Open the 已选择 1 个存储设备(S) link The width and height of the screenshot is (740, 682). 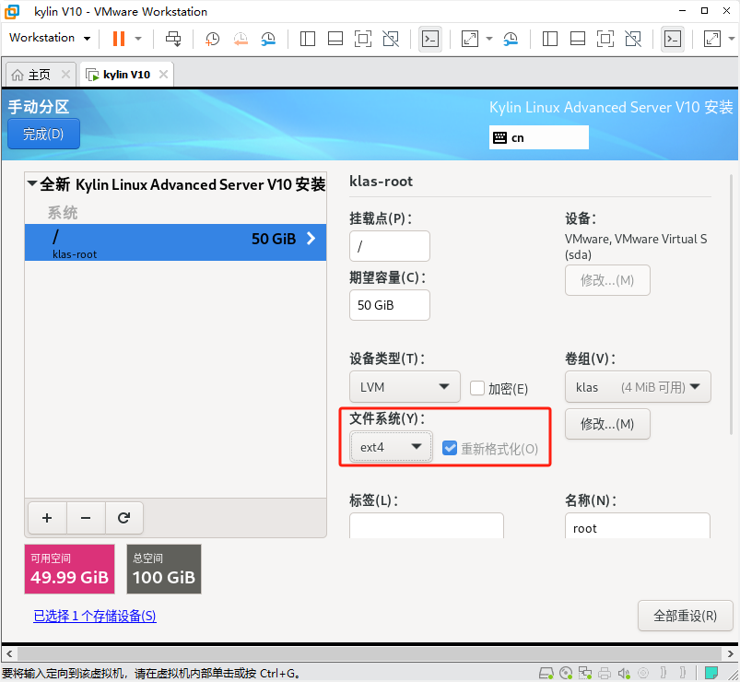click(94, 616)
